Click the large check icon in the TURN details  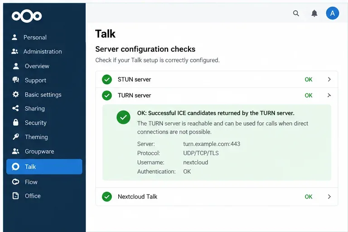click(123, 117)
